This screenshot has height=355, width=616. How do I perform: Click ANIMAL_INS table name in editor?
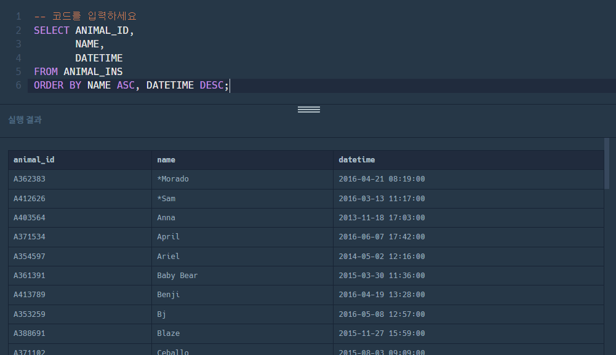click(x=93, y=71)
